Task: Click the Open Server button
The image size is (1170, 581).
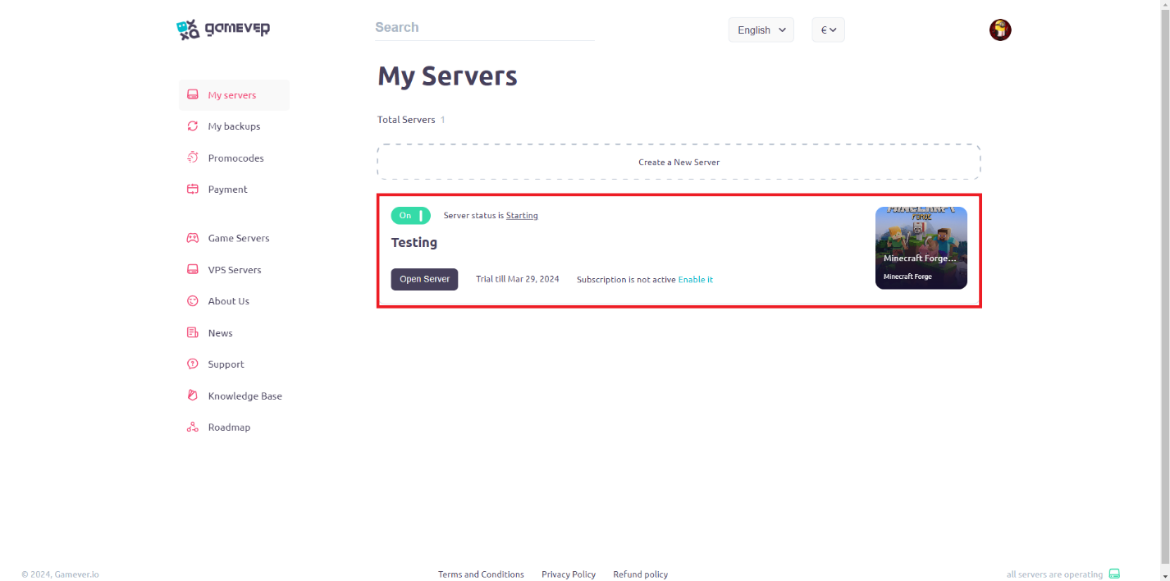Action: 424,279
